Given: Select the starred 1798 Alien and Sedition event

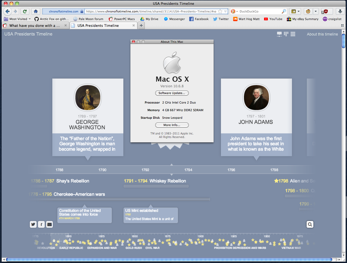Looking at the screenshot, I should (x=294, y=181).
